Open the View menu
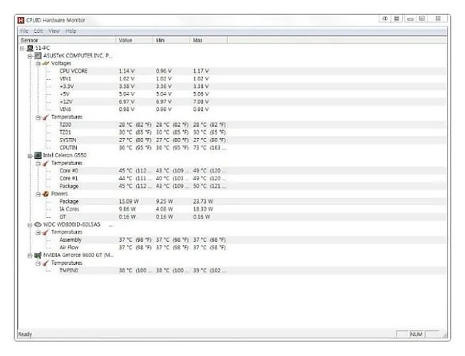Screen dimensions: 465x356 tap(54, 31)
